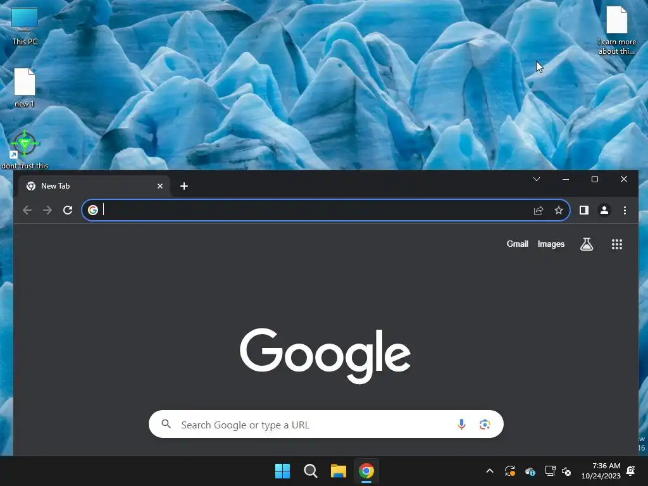
Task: Show hidden system tray icons
Action: coord(490,471)
